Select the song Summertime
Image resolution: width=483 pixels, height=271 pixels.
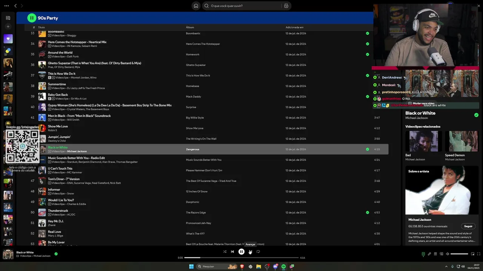pyautogui.click(x=57, y=84)
